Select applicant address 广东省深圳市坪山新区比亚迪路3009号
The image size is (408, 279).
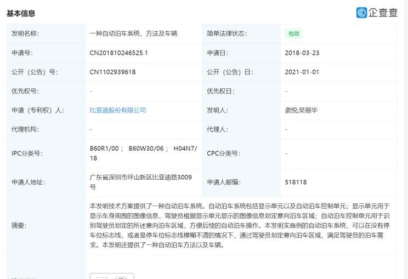[141, 182]
